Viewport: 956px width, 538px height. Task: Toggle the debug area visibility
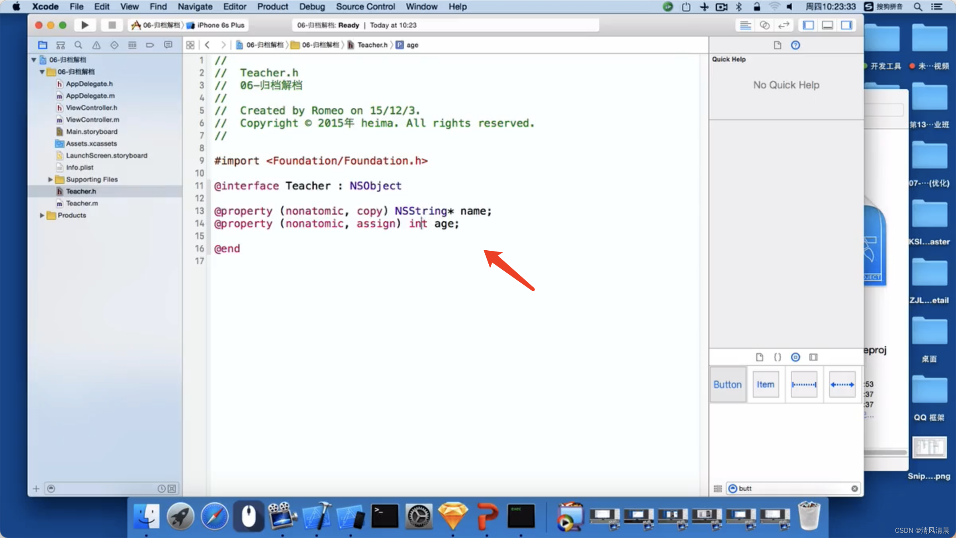(x=827, y=25)
